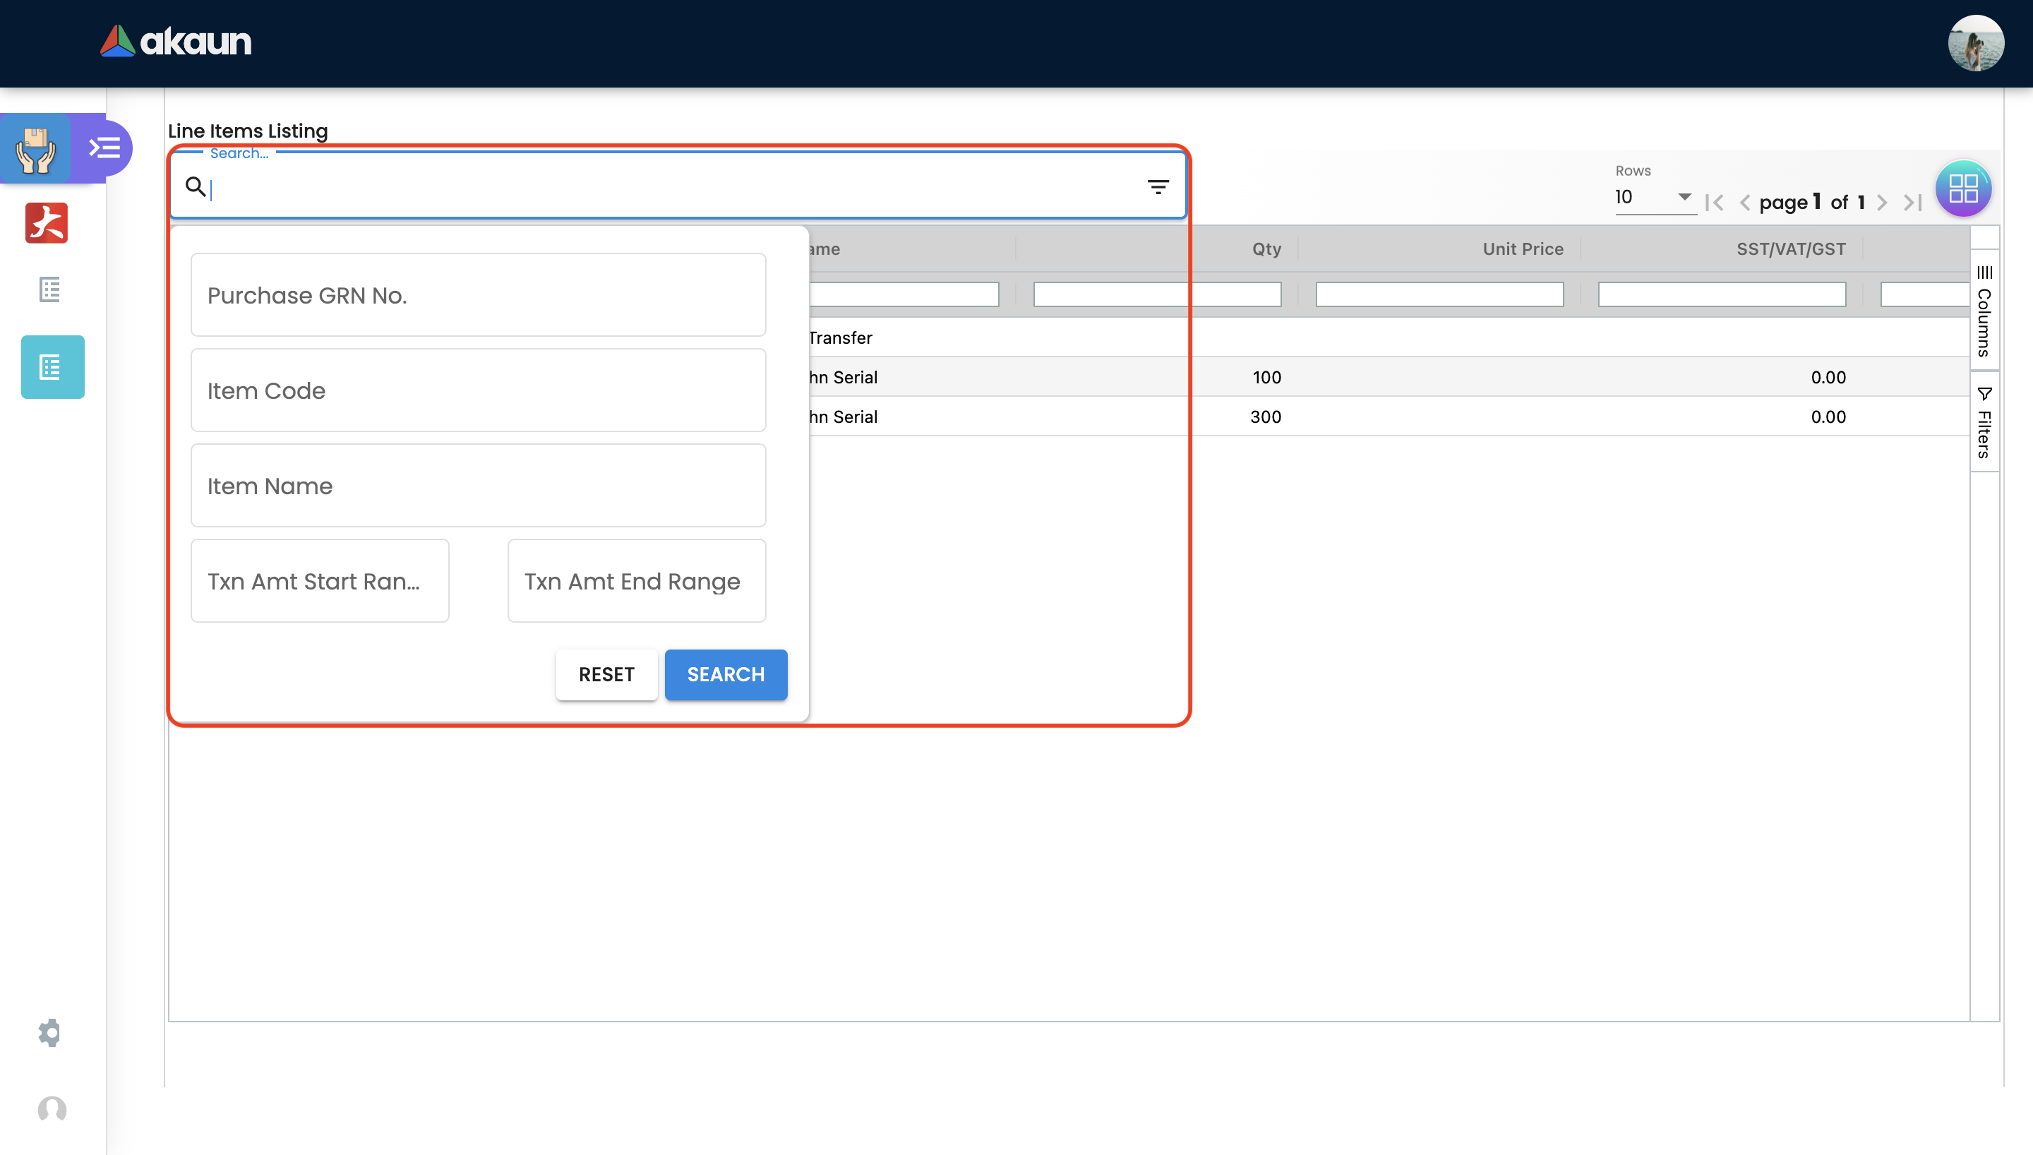Select the highlighted teal list icon
The height and width of the screenshot is (1155, 2033).
(x=52, y=367)
